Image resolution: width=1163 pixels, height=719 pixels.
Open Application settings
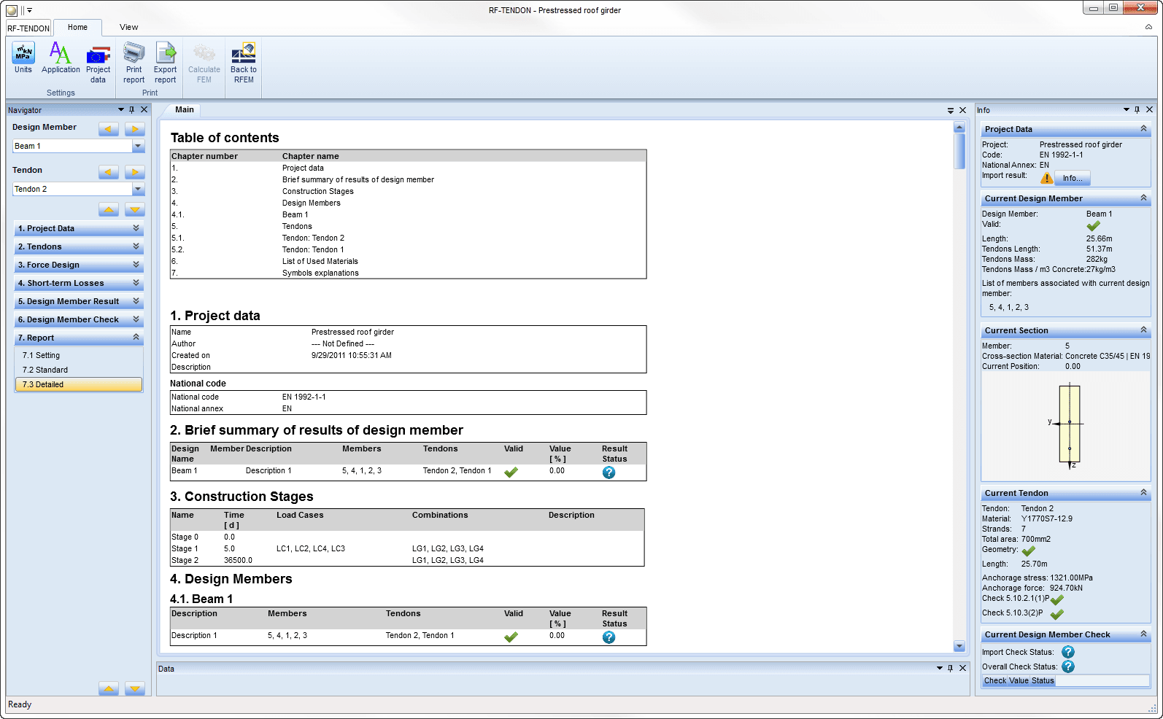pyautogui.click(x=61, y=58)
